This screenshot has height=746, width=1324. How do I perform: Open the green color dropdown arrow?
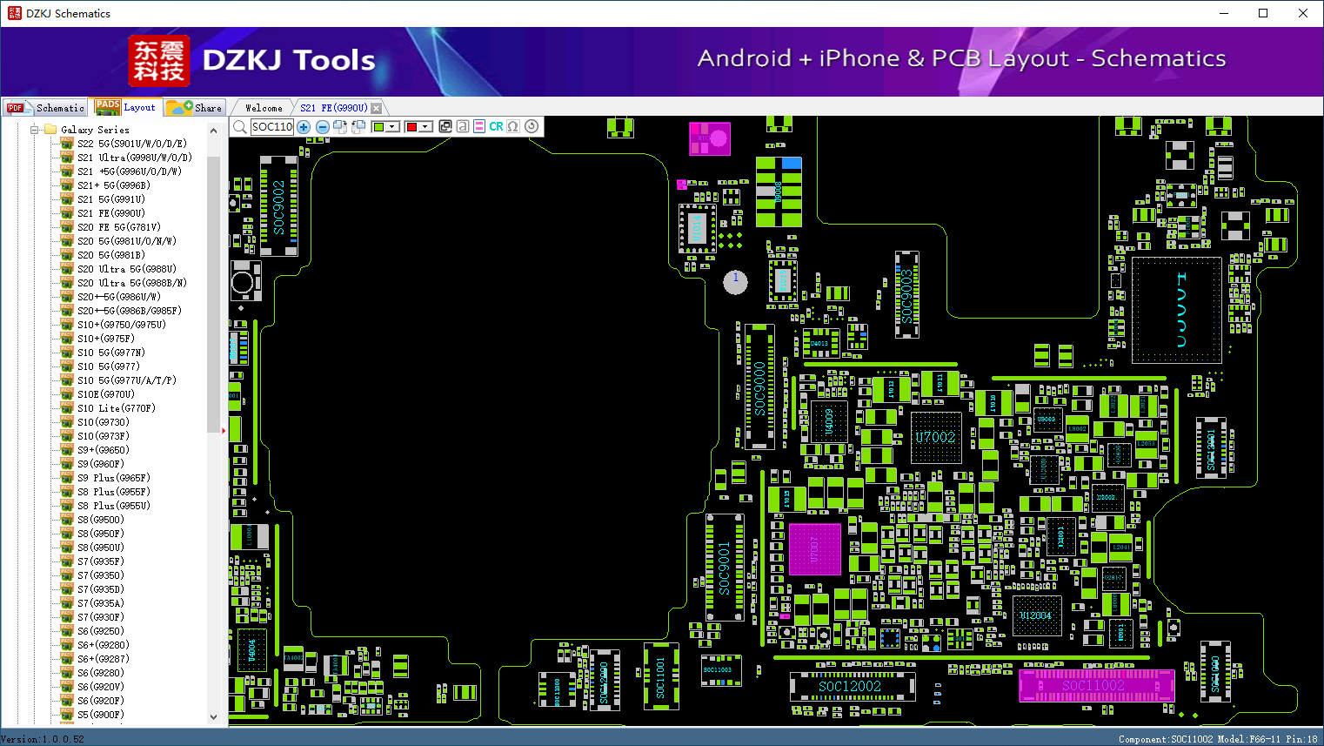pyautogui.click(x=392, y=127)
